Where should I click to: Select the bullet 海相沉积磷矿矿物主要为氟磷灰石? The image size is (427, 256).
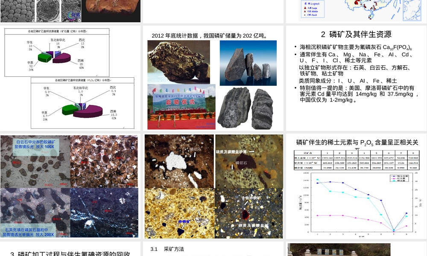pyautogui.click(x=355, y=47)
